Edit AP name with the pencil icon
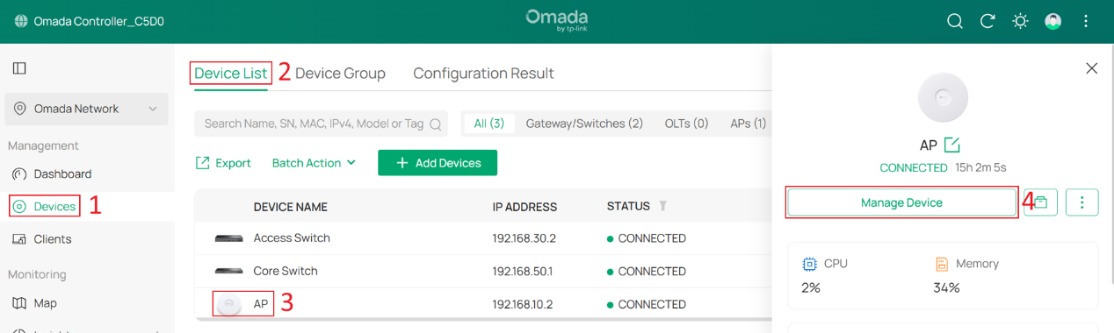 [951, 145]
